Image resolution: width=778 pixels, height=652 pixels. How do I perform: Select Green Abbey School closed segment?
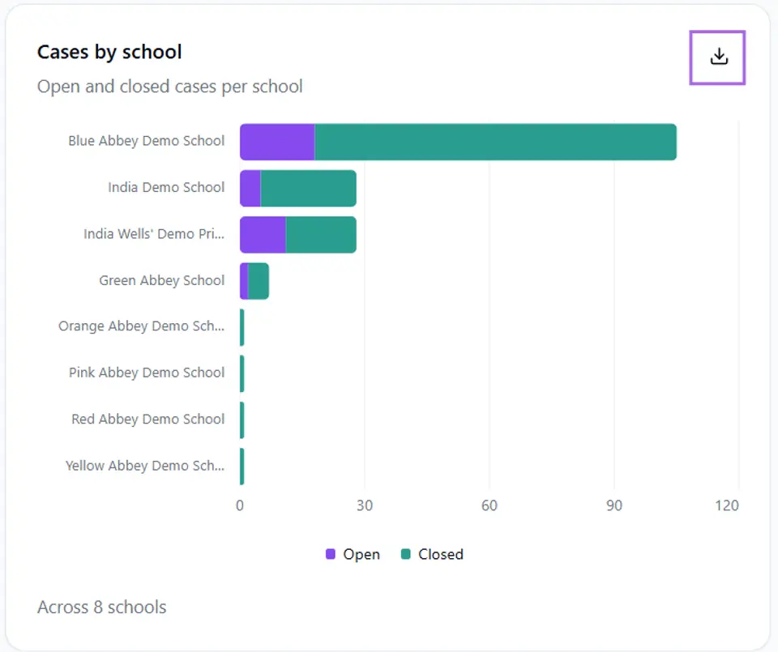click(259, 281)
